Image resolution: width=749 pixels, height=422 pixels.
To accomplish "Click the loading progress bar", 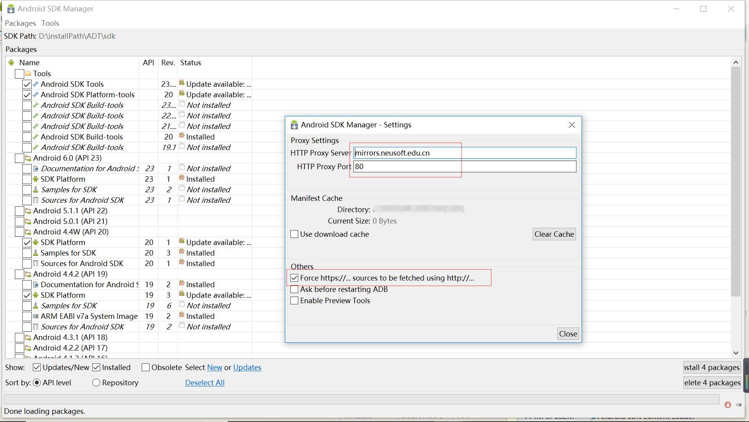I will point(362,399).
